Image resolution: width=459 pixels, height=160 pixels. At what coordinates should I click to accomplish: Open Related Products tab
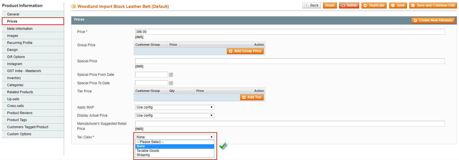coord(33,92)
